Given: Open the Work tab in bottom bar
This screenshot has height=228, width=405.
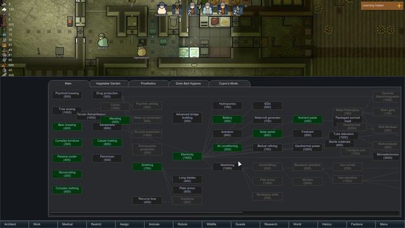Looking at the screenshot, I should [43, 224].
